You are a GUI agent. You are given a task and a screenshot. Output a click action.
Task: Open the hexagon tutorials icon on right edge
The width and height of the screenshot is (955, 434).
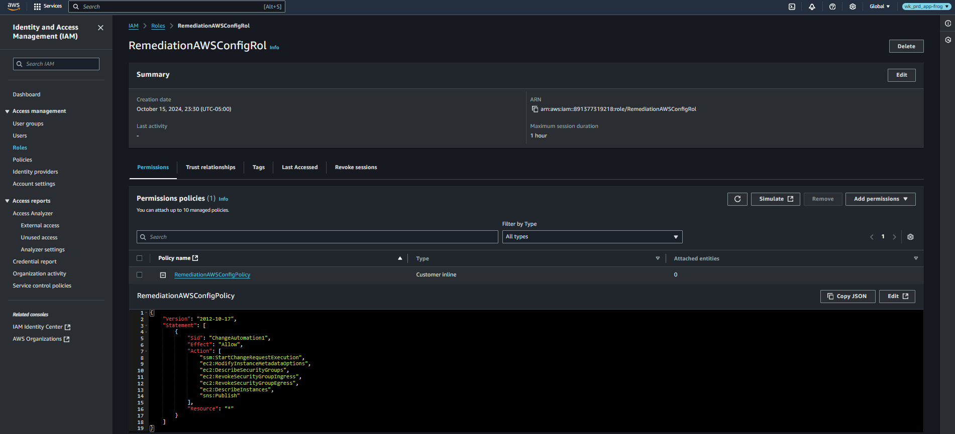pyautogui.click(x=948, y=40)
